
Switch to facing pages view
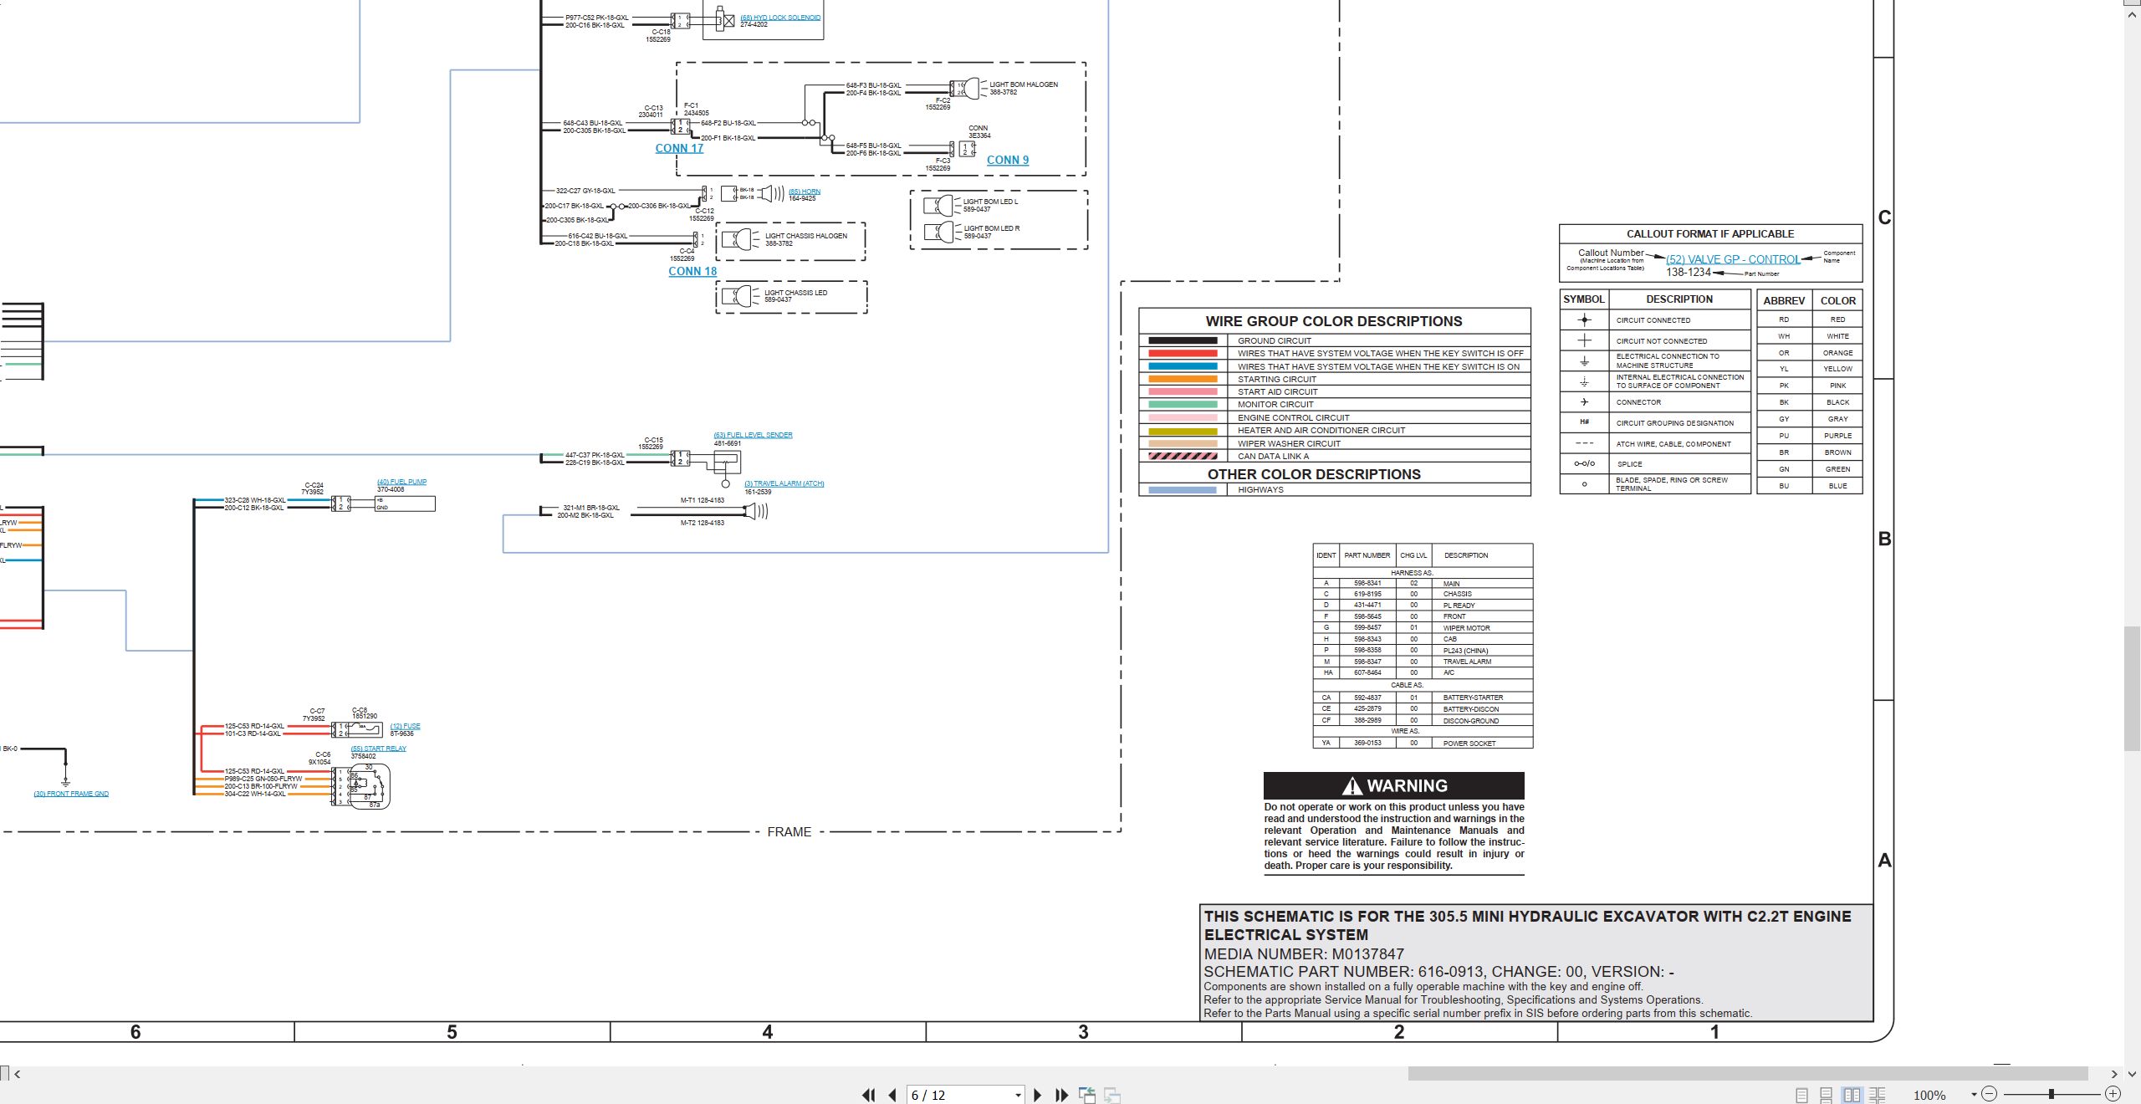1852,1095
